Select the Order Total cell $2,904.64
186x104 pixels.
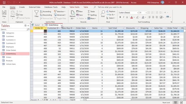174,63
